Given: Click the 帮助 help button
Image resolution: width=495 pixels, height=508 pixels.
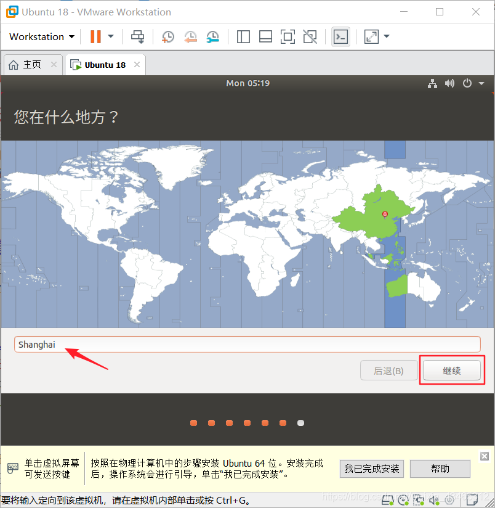Looking at the screenshot, I should (x=440, y=469).
